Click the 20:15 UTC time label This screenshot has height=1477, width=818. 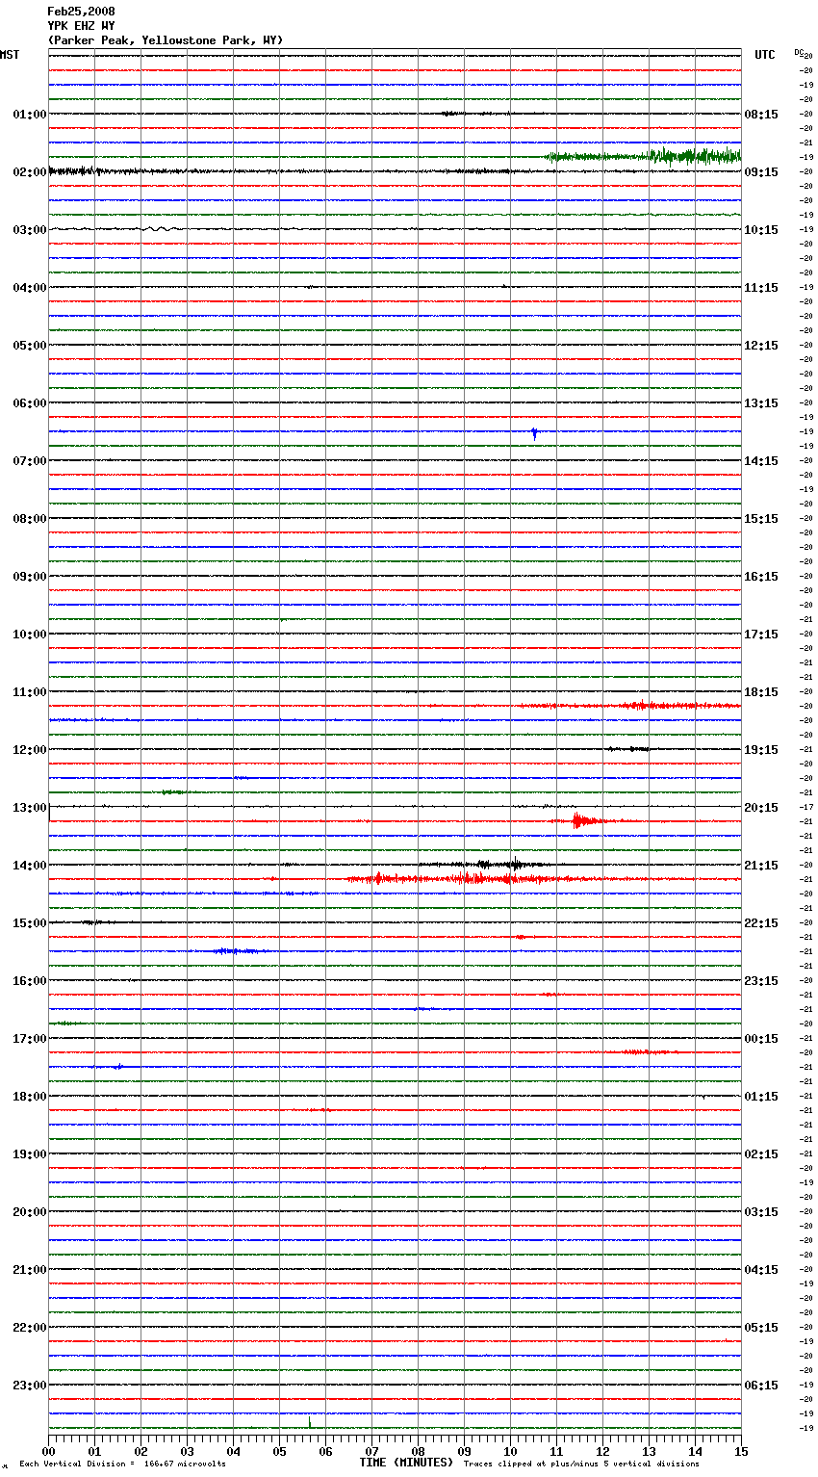coord(761,808)
